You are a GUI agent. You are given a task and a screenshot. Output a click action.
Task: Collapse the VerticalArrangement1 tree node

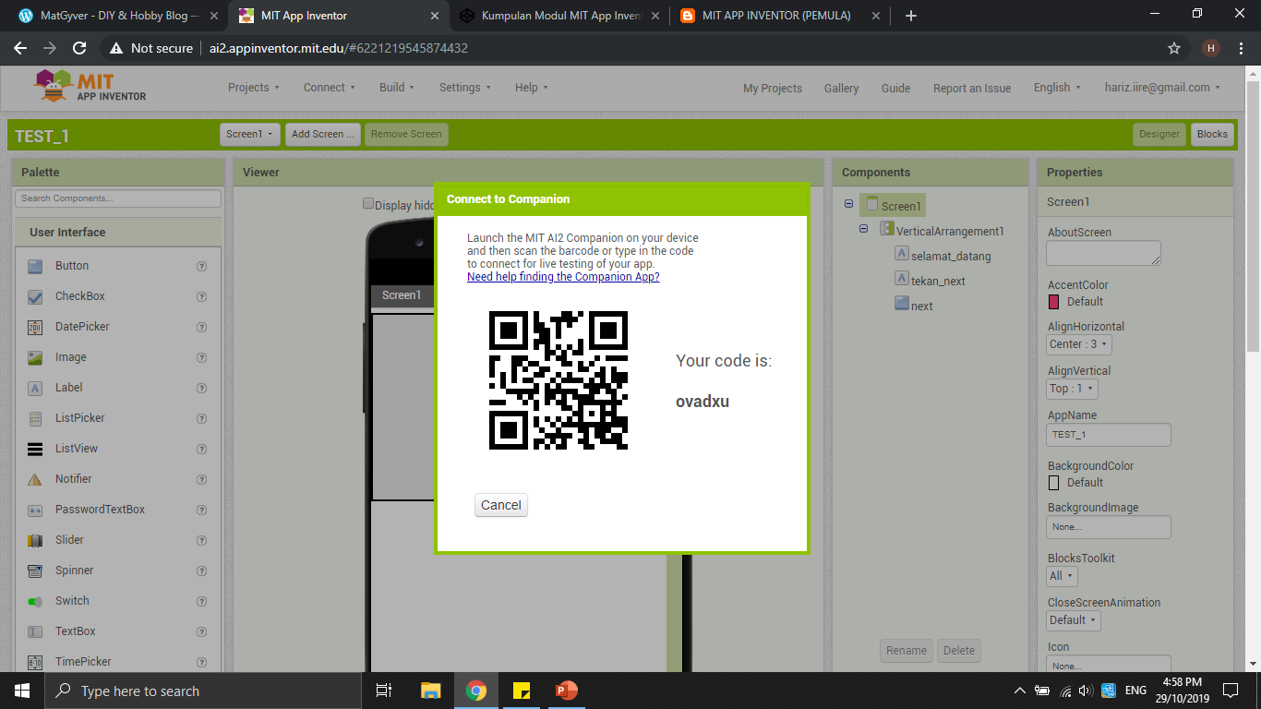pyautogui.click(x=864, y=229)
